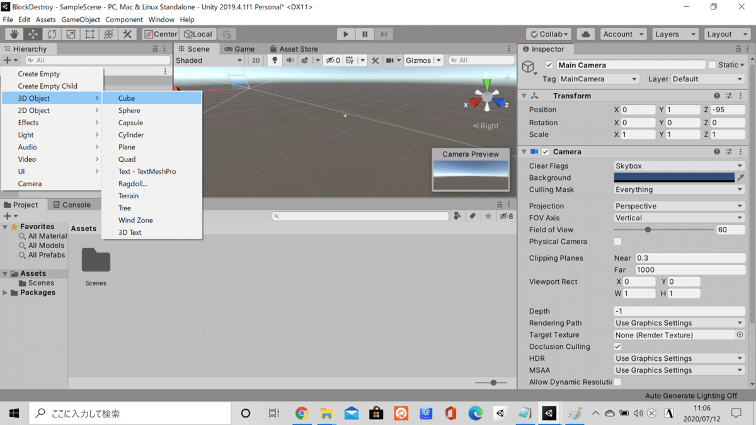Image resolution: width=756 pixels, height=425 pixels.
Task: Open Hierarchy panel options menu
Action: pos(166,48)
